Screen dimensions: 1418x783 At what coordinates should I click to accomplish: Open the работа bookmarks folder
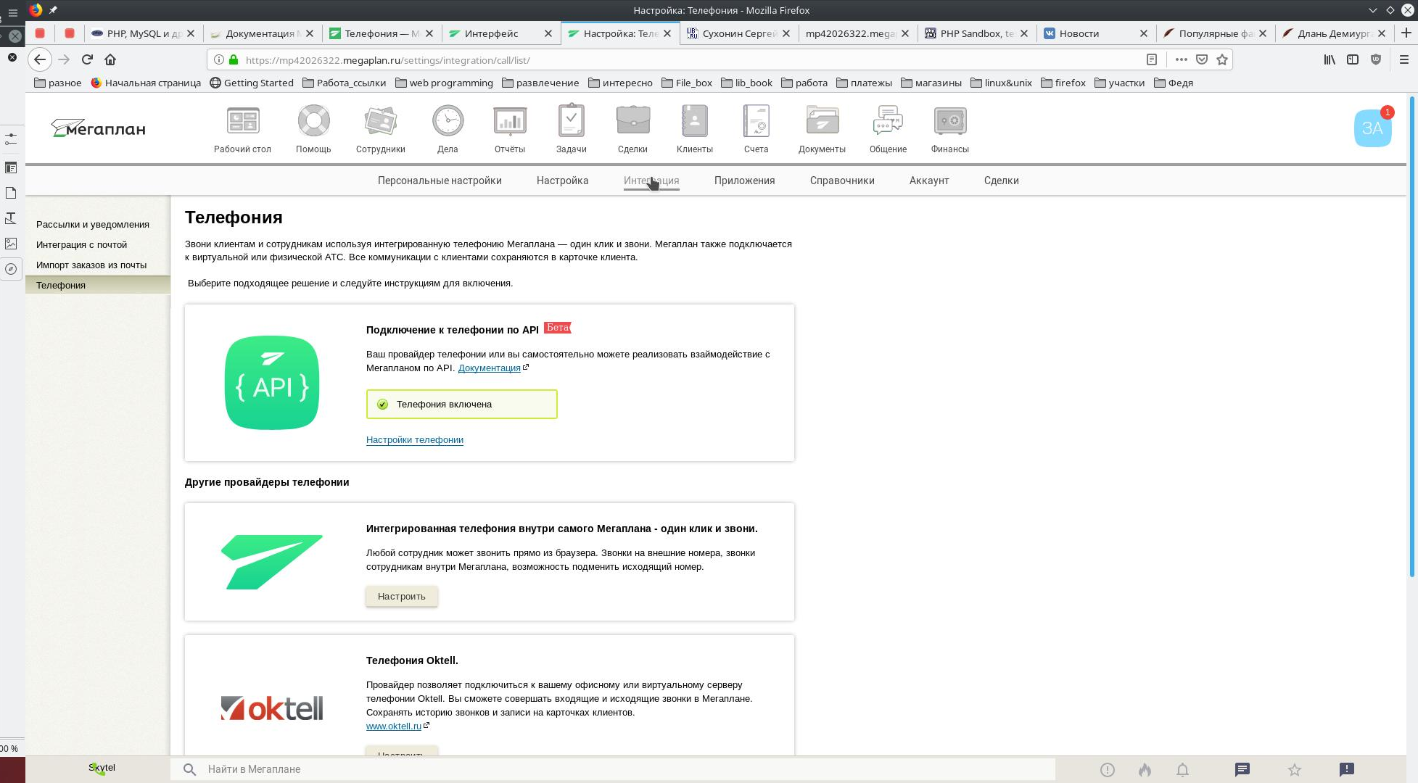(x=804, y=83)
